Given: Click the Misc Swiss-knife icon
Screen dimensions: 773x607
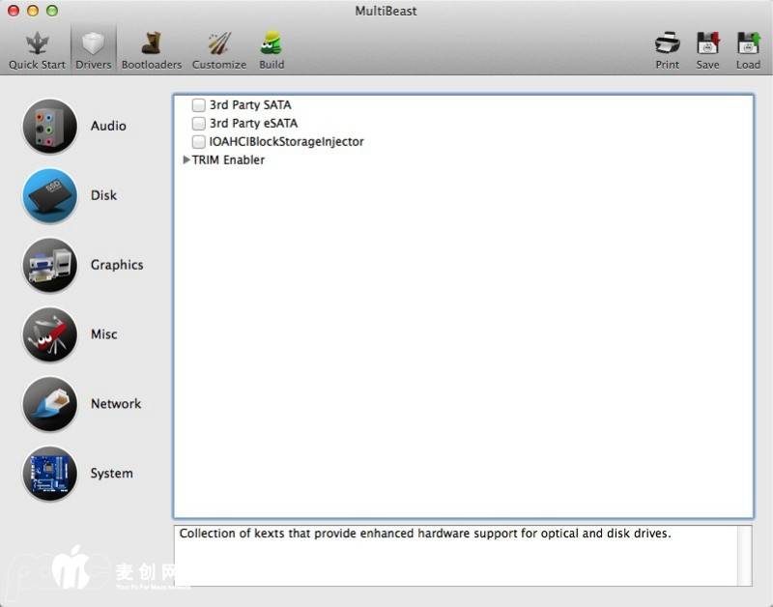Looking at the screenshot, I should click(49, 335).
